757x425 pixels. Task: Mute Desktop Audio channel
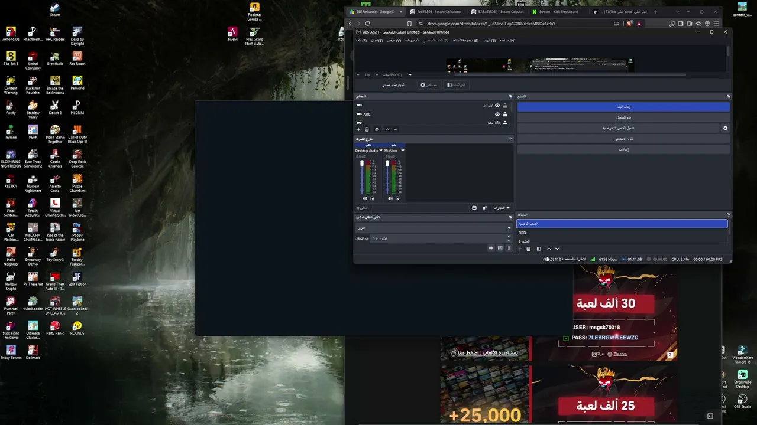pos(365,198)
